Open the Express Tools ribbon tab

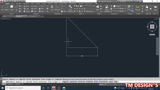pyautogui.click(x=63, y=3)
